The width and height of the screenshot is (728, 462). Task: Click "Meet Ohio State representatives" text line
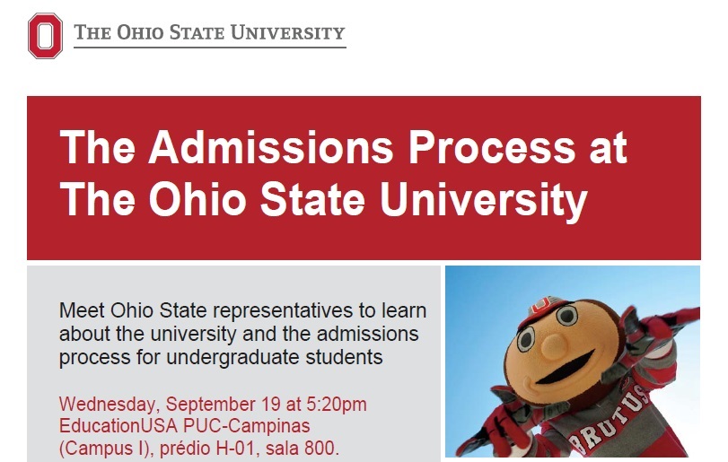click(x=242, y=310)
